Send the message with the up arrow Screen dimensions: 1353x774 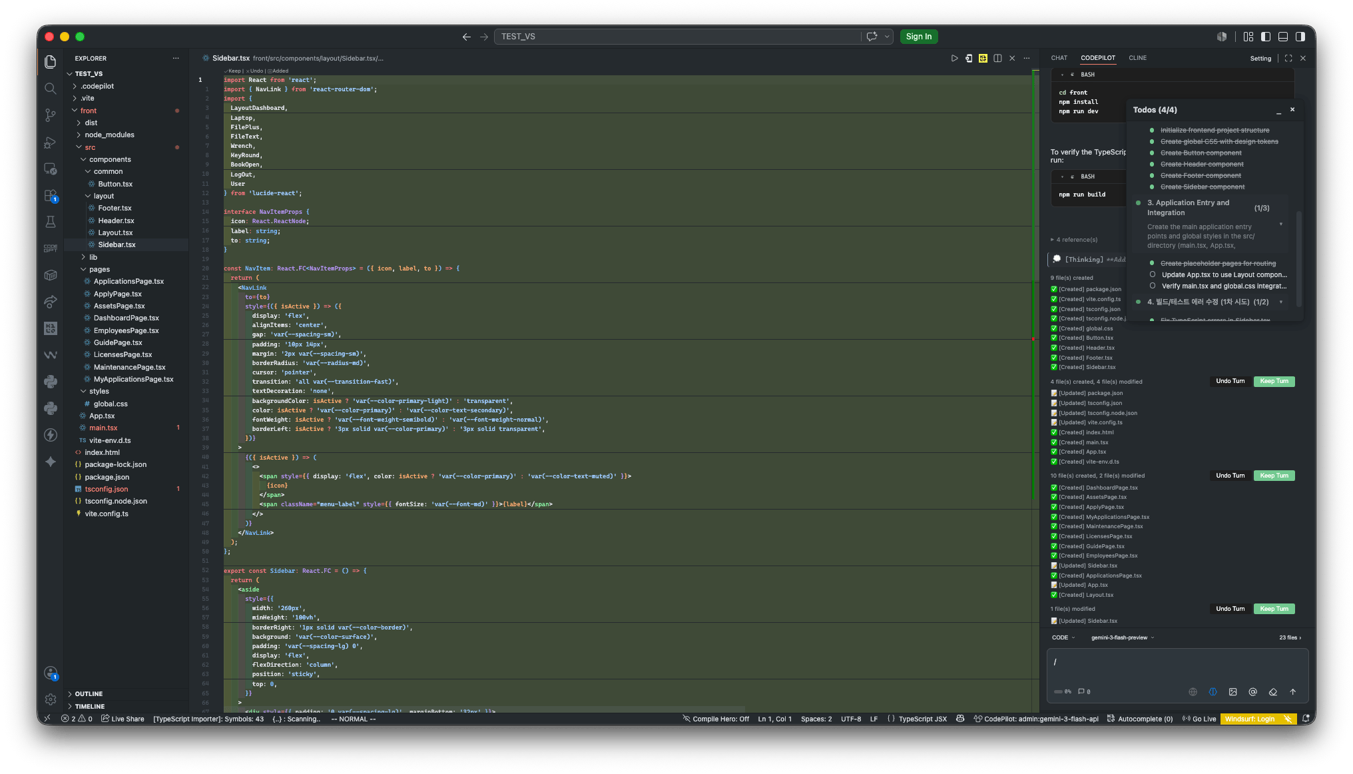pyautogui.click(x=1293, y=692)
